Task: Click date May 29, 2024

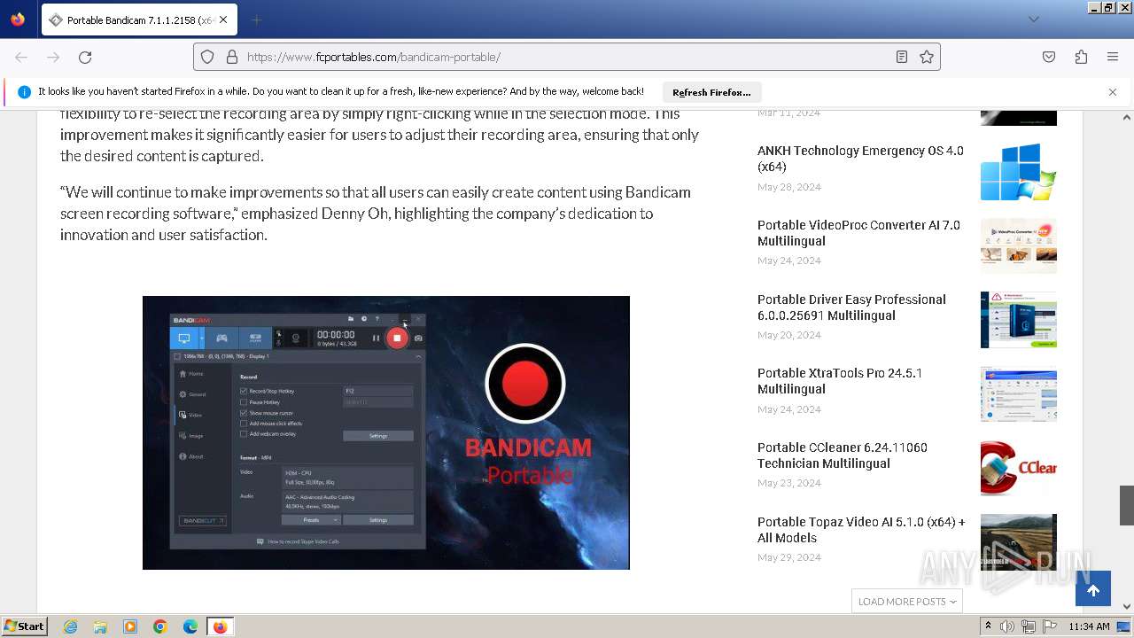Action: (x=789, y=557)
